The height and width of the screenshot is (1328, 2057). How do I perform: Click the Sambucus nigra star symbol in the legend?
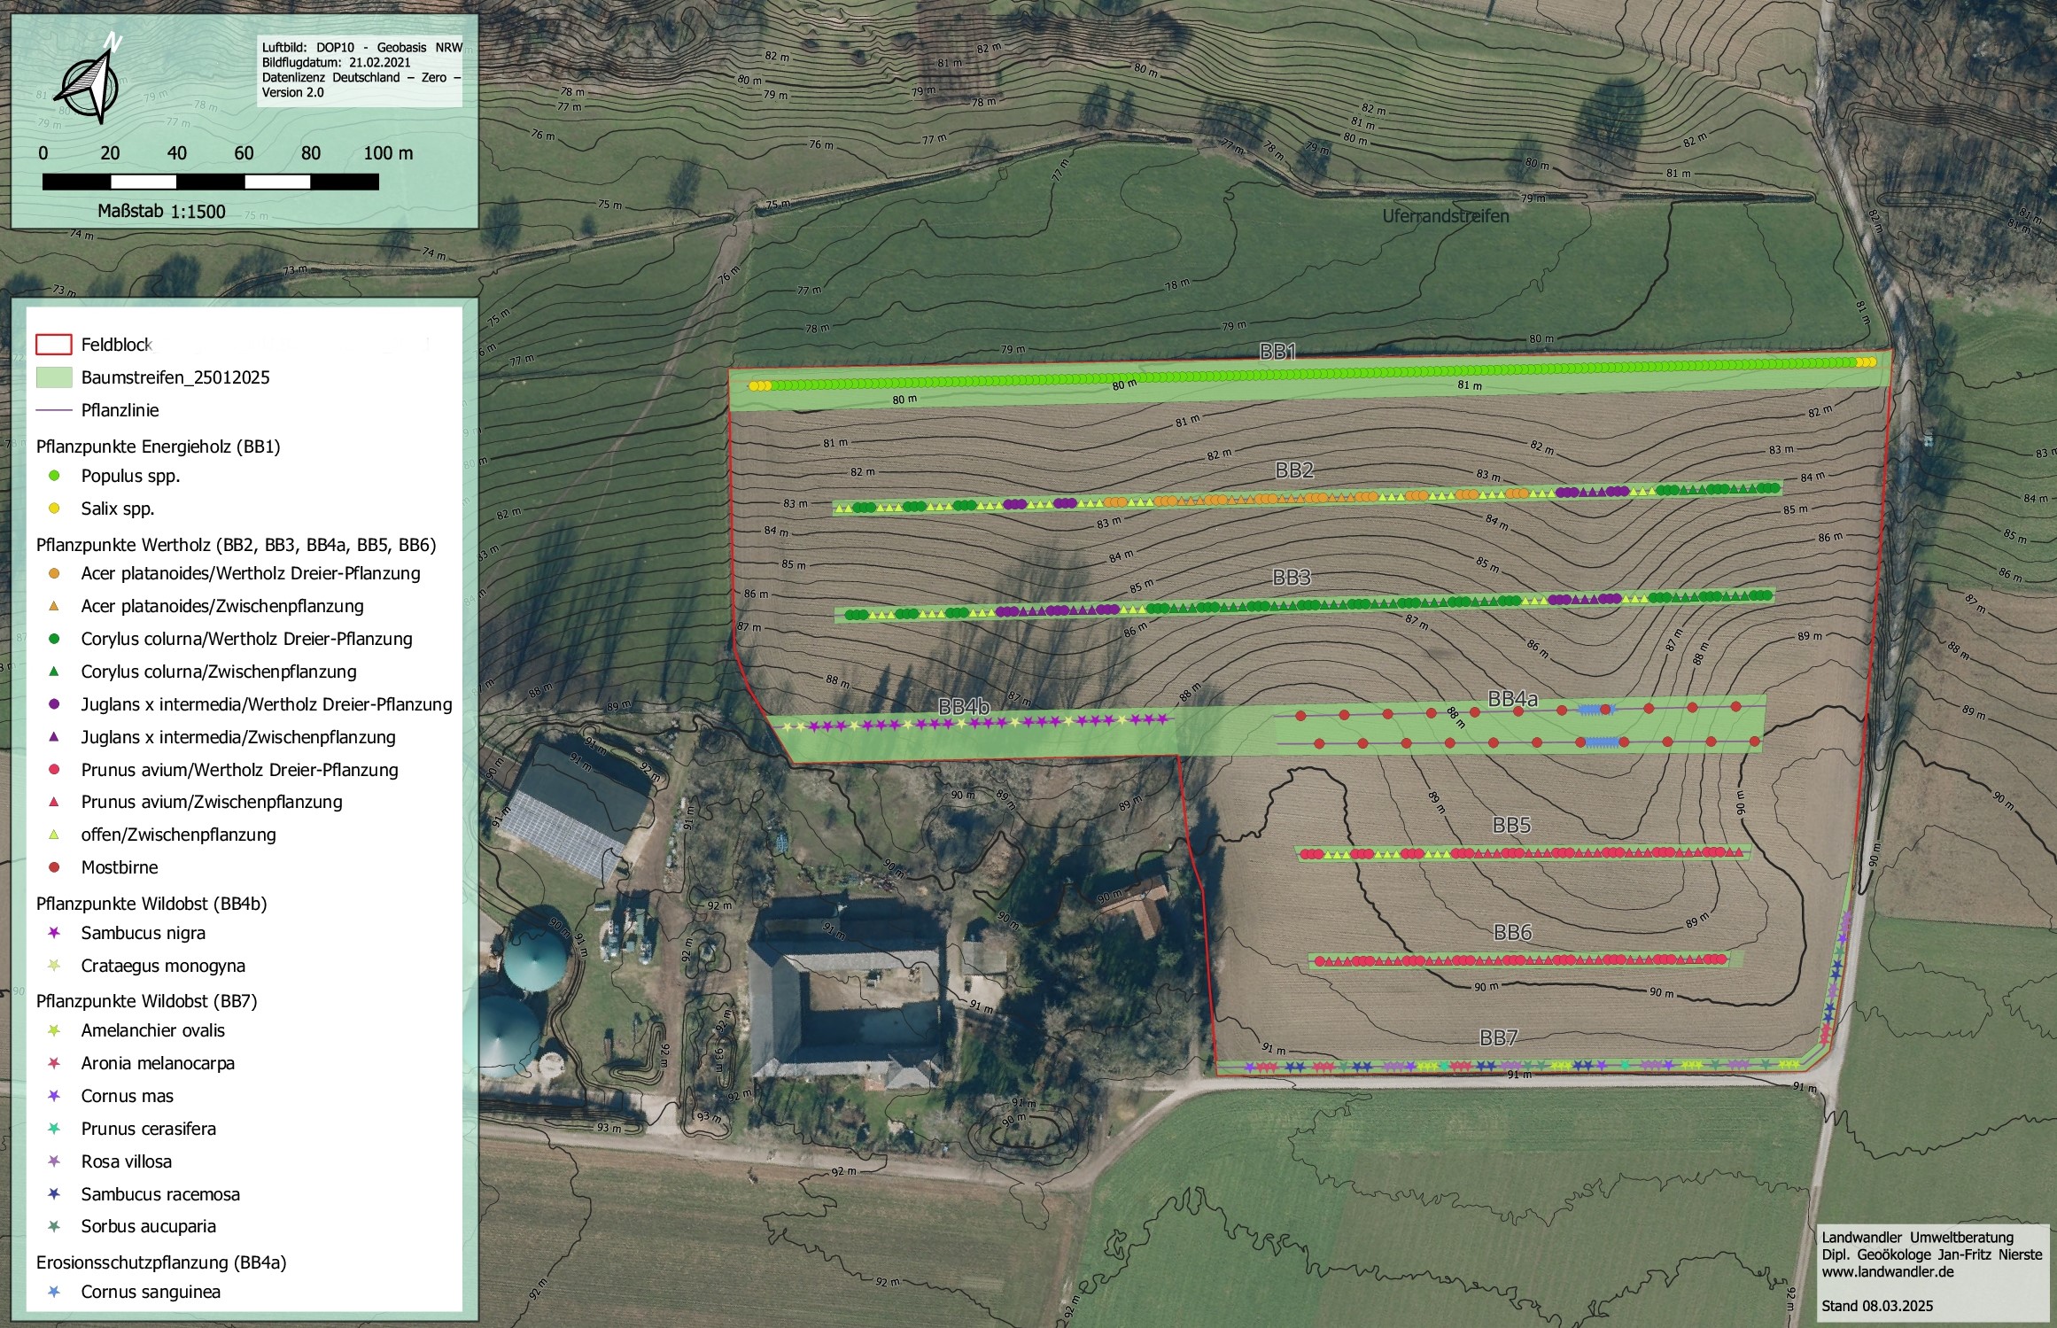pos(54,933)
